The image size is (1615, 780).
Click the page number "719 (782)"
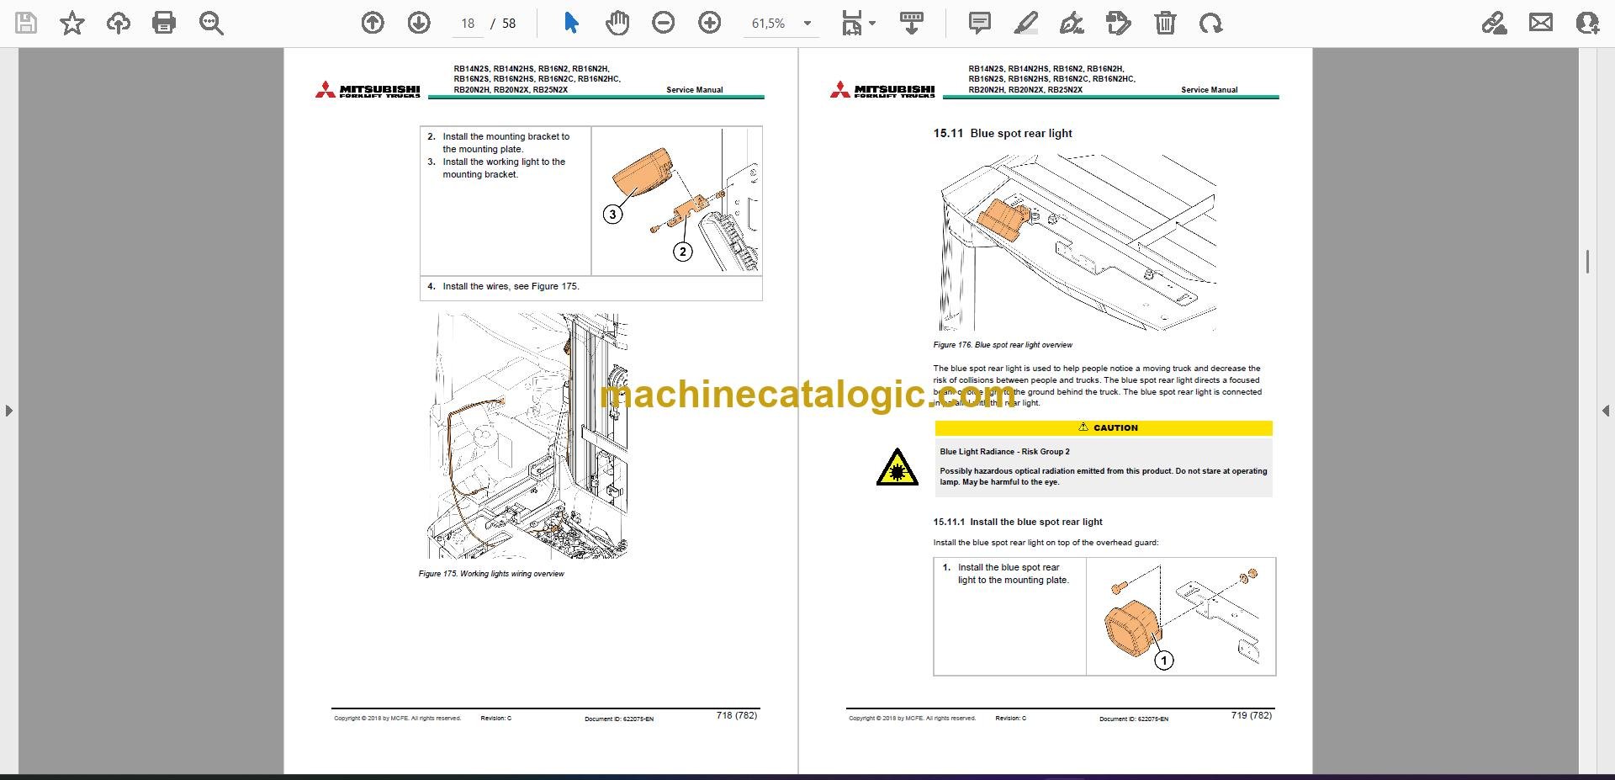click(x=1252, y=715)
